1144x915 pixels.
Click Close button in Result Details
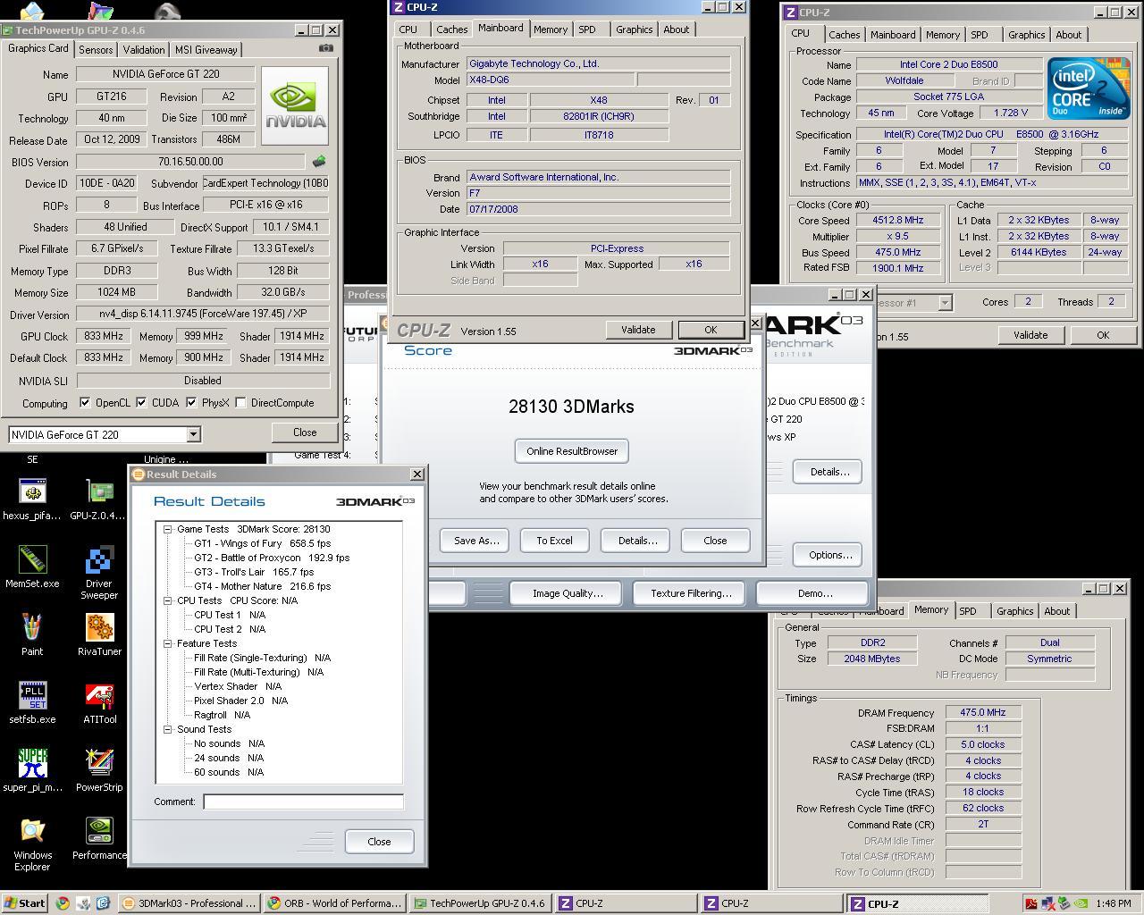[379, 842]
